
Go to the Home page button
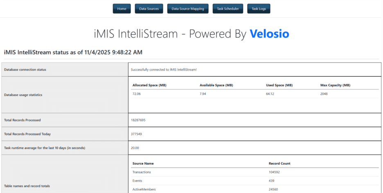click(x=122, y=9)
